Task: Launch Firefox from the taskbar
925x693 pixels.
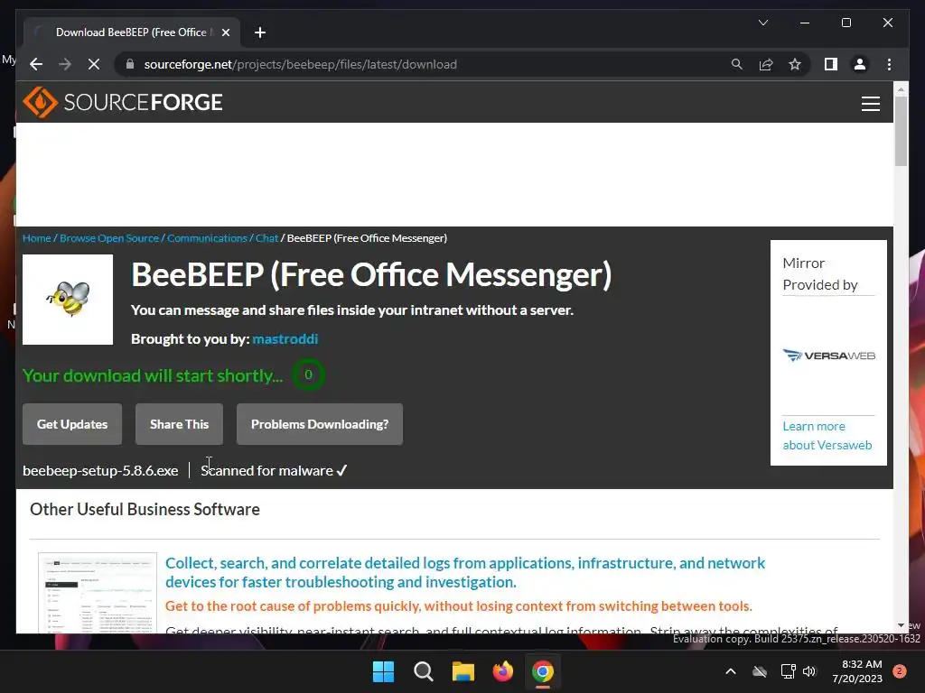Action: click(x=502, y=671)
